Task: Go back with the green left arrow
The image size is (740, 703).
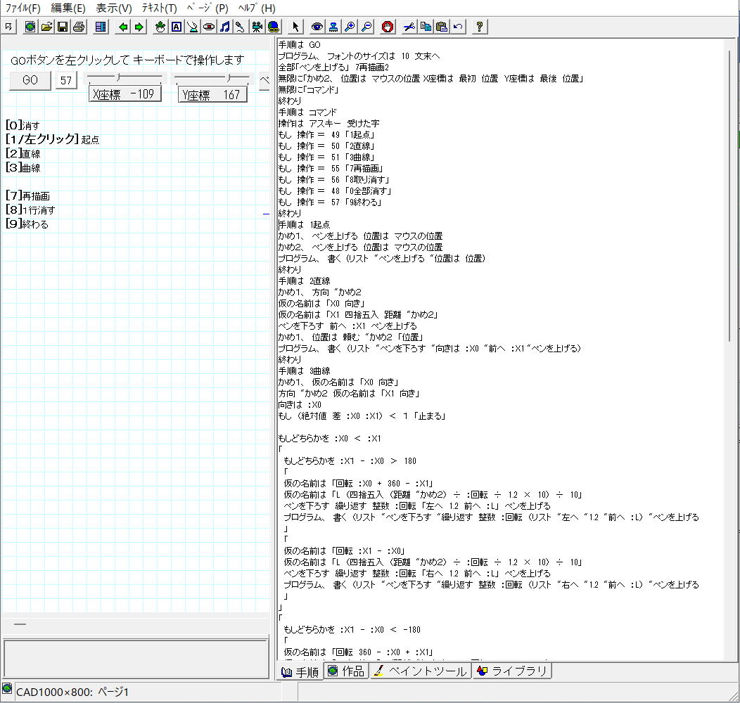Action: coord(122,27)
